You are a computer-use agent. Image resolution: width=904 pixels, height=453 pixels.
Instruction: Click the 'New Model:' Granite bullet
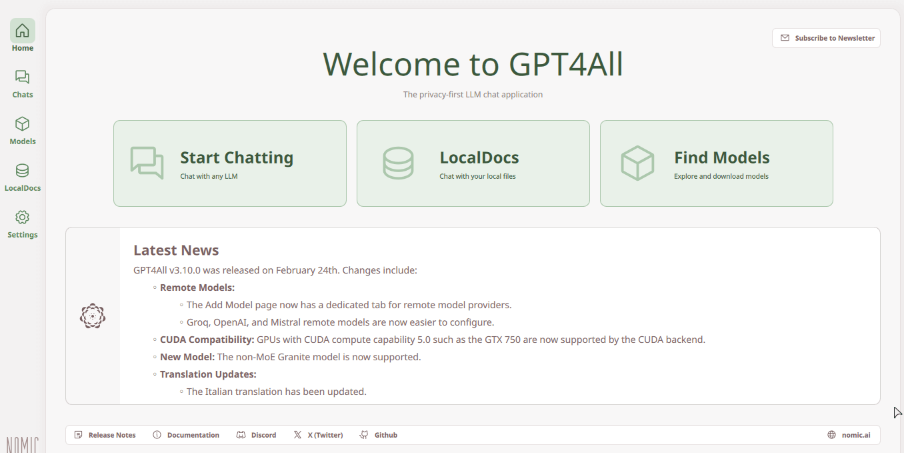pos(290,357)
